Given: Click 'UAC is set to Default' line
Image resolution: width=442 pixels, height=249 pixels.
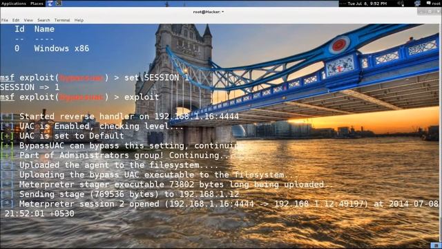Looking at the screenshot, I should point(72,136).
